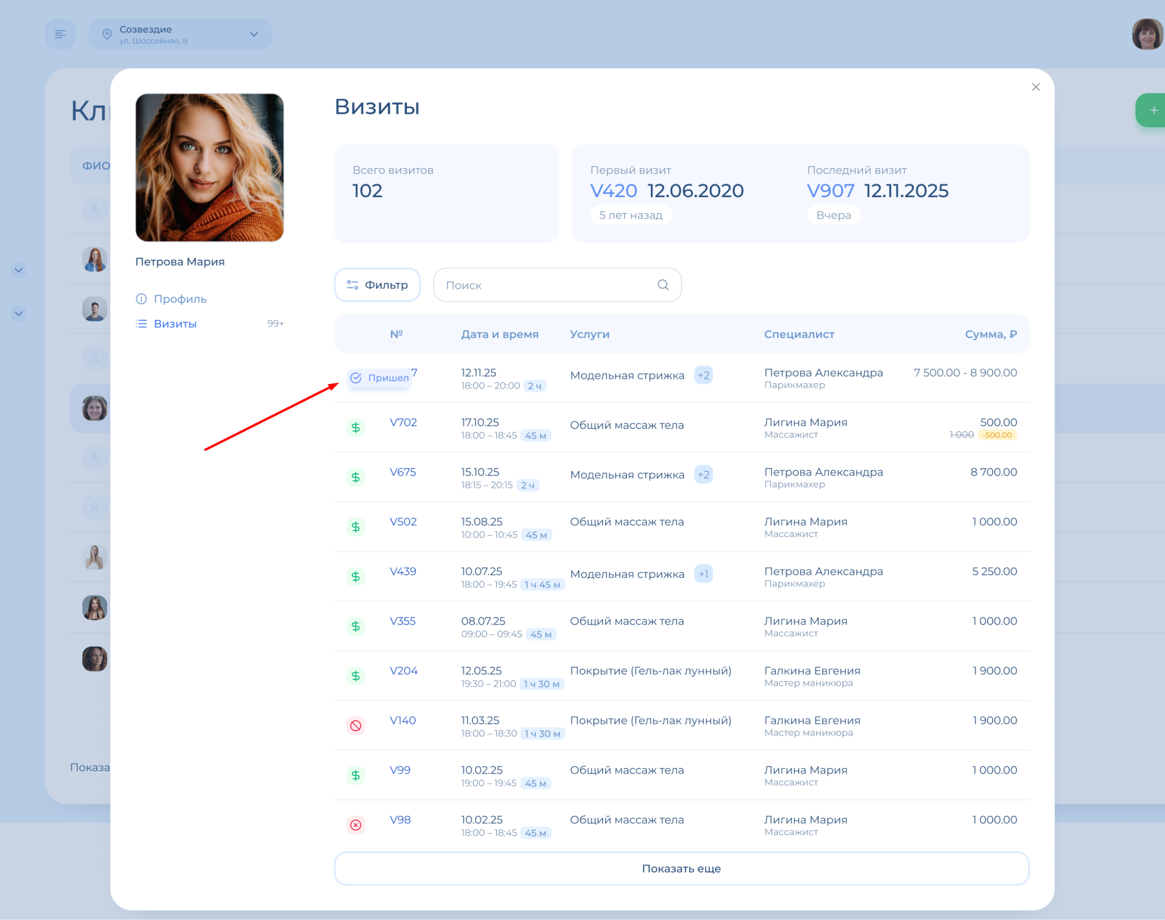The image size is (1165, 920).
Task: Click the paid status icon for visit V702
Action: 355,427
